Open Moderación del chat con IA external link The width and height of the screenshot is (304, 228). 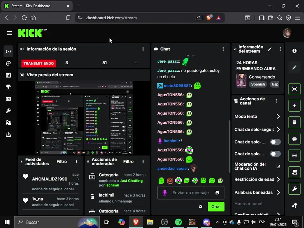[x=278, y=166]
